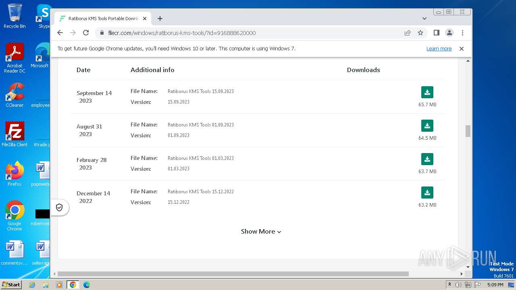
Task: Open CCleaner desktop icon
Action: pyautogui.click(x=15, y=95)
